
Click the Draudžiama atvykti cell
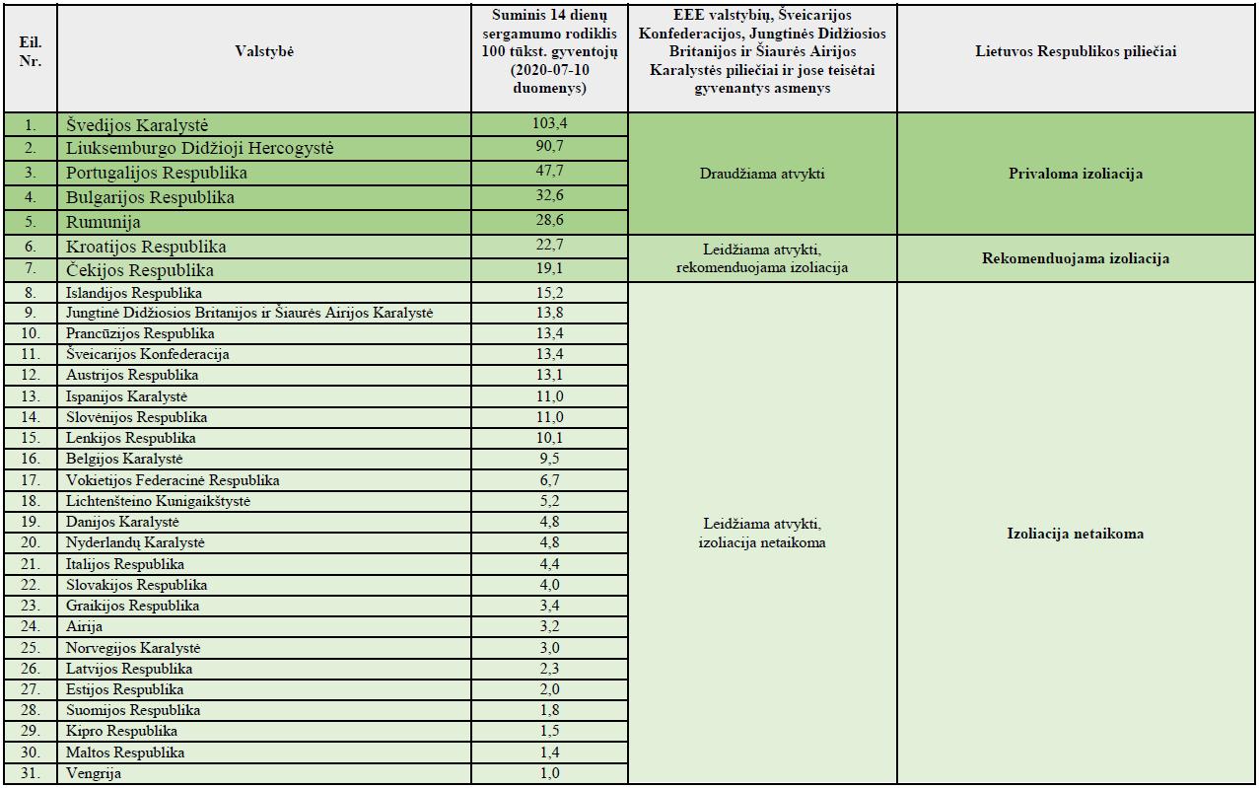[762, 174]
